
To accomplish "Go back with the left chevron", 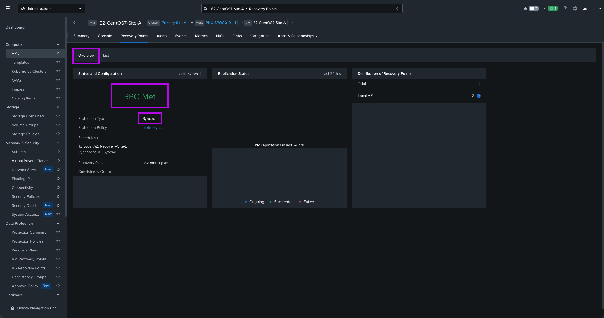I will (74, 23).
